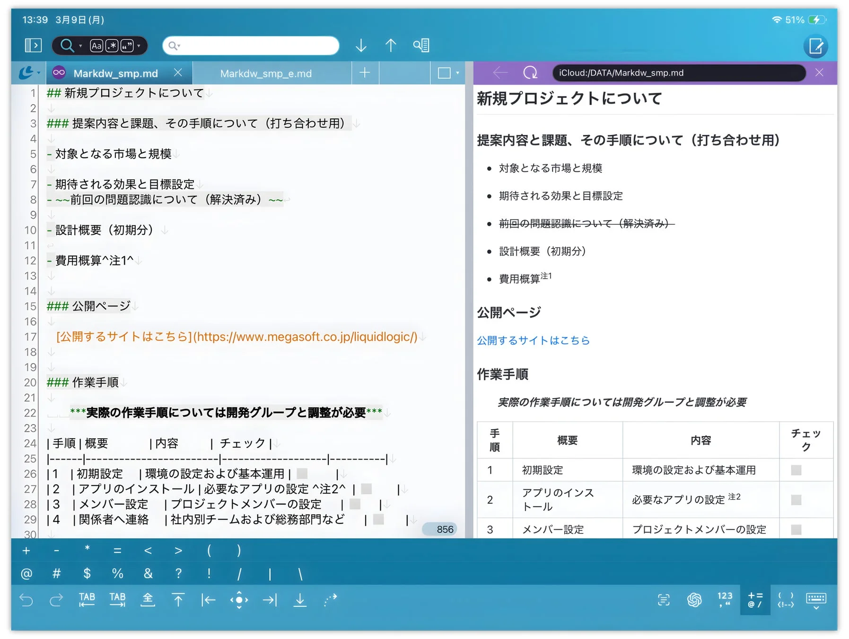The height and width of the screenshot is (639, 849).
Task: Toggle case-sensitive search with the Aa button
Action: click(x=97, y=45)
